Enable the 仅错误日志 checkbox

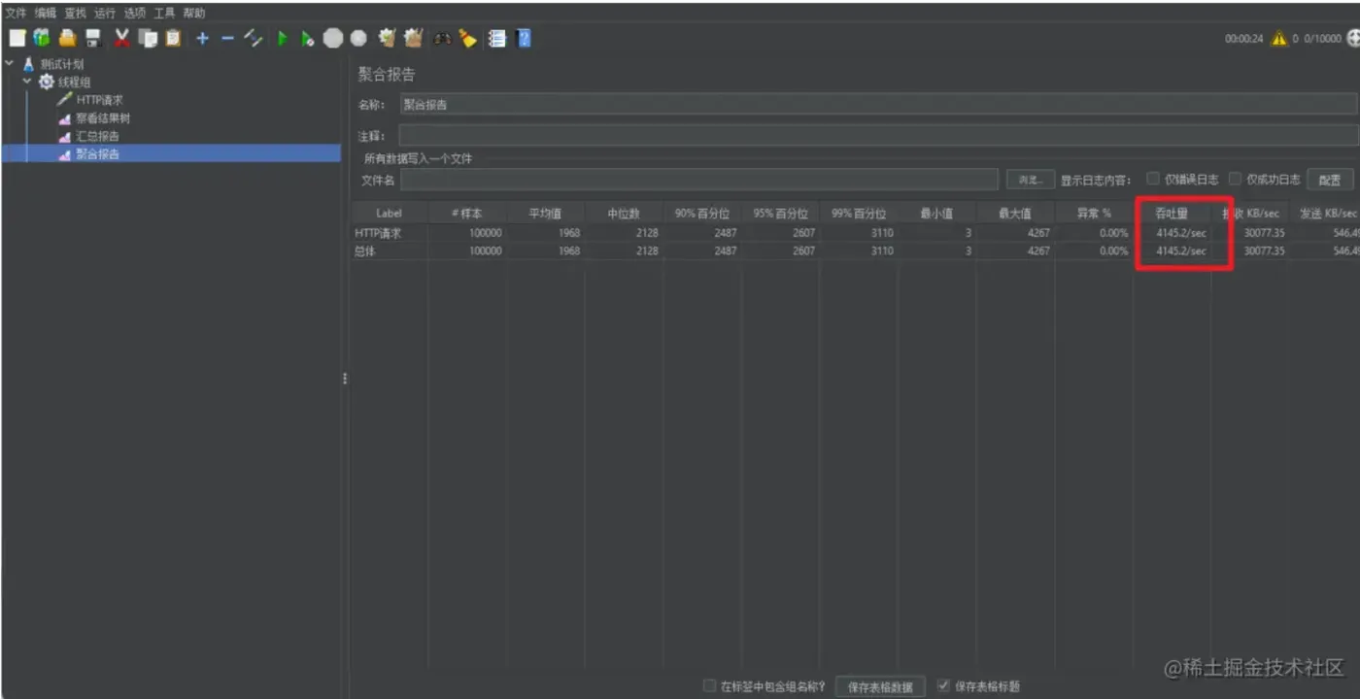click(x=1153, y=179)
